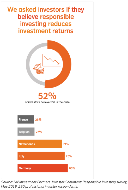Select the Italy bar
This screenshot has height=190, width=128.
coord(41,156)
